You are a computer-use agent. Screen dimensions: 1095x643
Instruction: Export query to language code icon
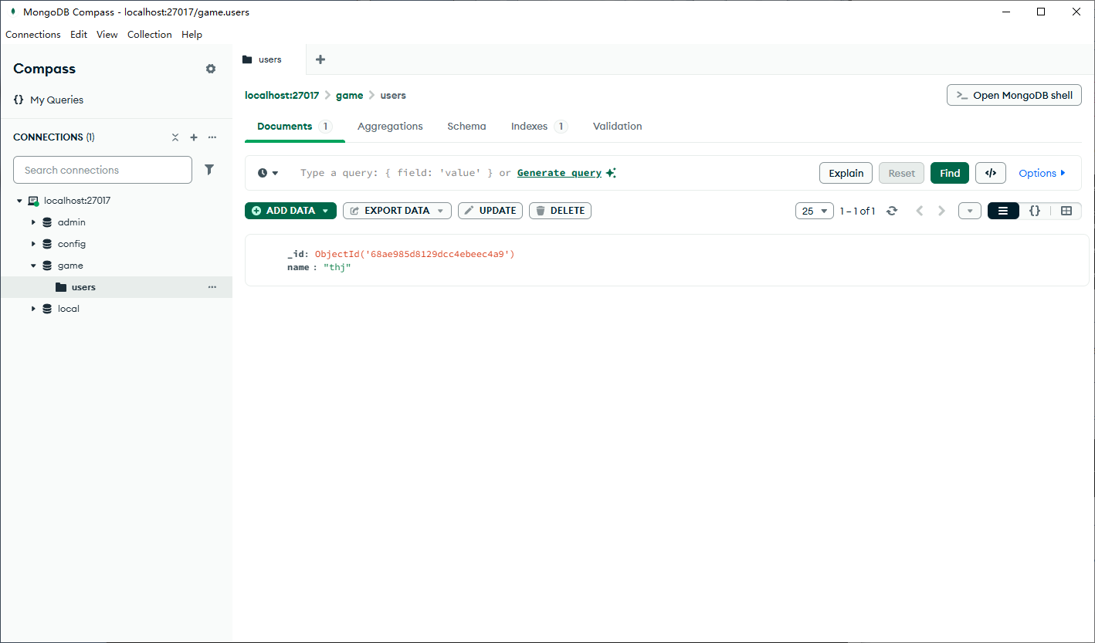point(991,173)
